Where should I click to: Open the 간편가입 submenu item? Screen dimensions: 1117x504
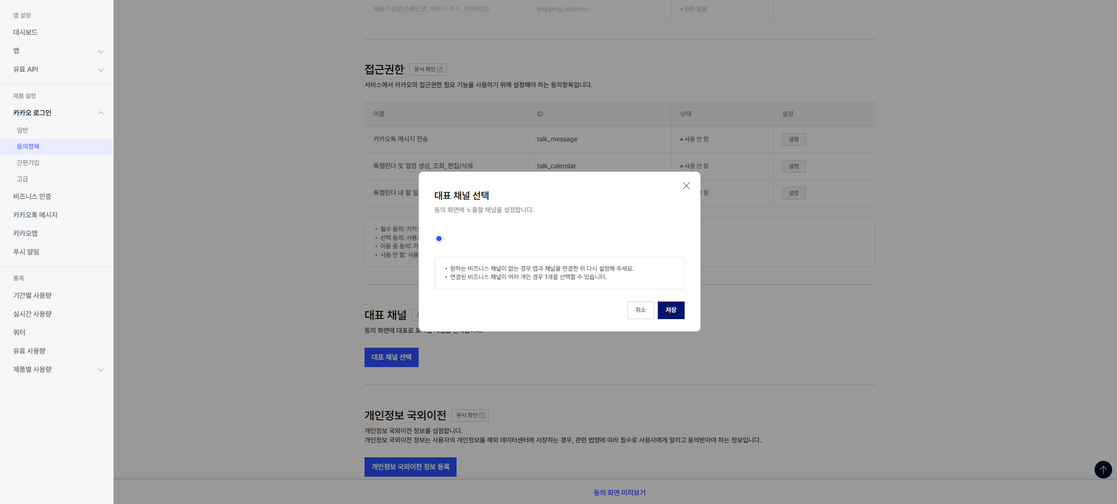click(28, 162)
